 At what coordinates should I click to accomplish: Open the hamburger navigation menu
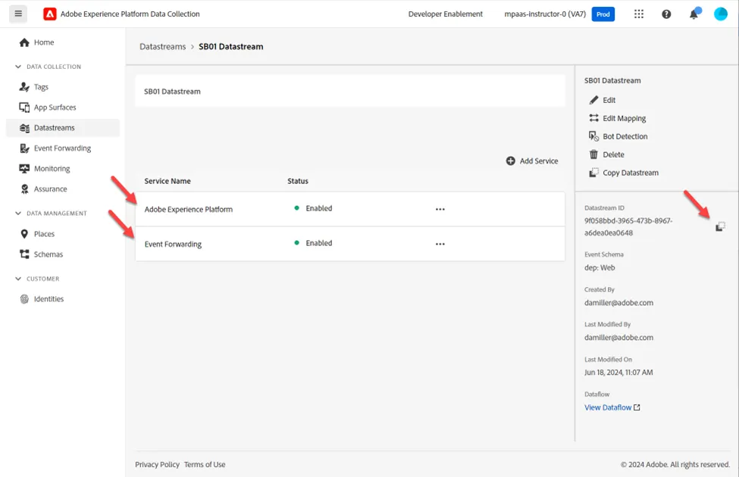pyautogui.click(x=18, y=14)
